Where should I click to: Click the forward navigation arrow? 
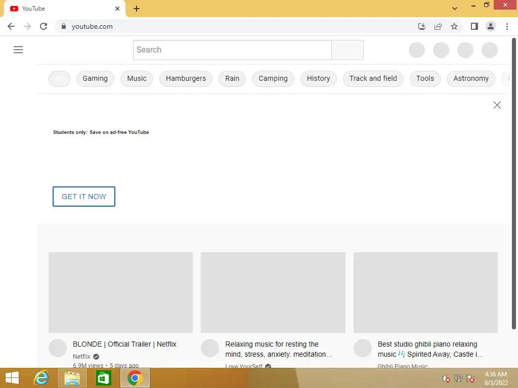tap(27, 26)
